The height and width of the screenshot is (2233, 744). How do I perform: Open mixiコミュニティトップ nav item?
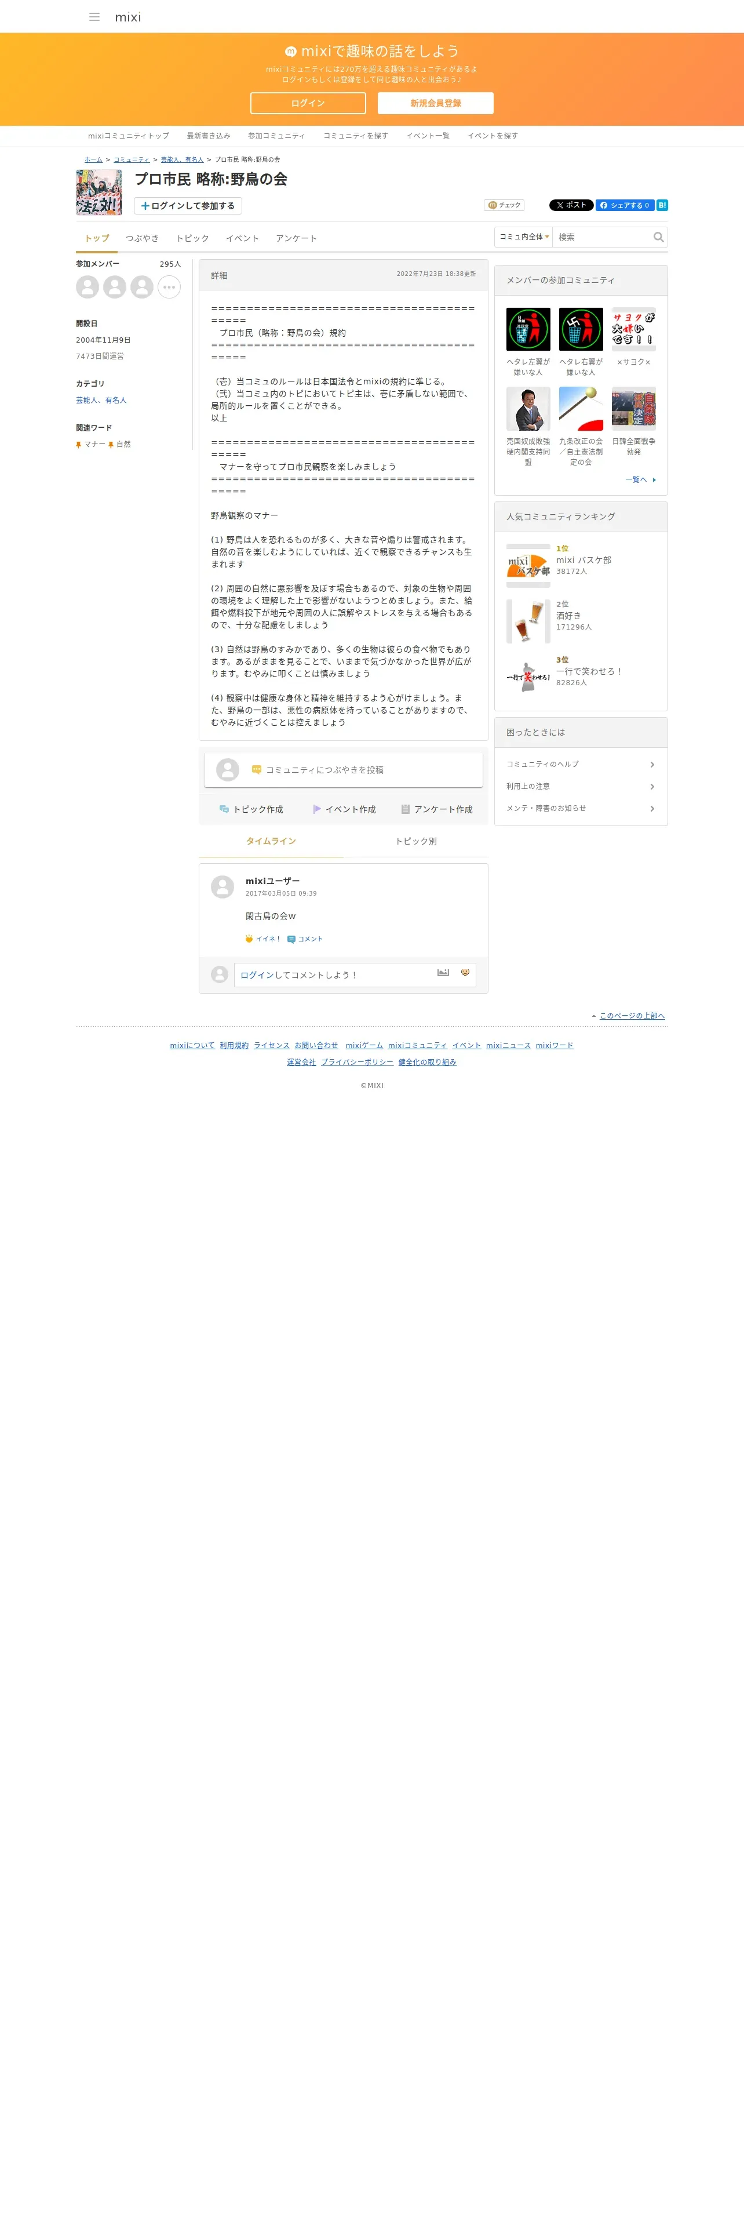coord(128,136)
